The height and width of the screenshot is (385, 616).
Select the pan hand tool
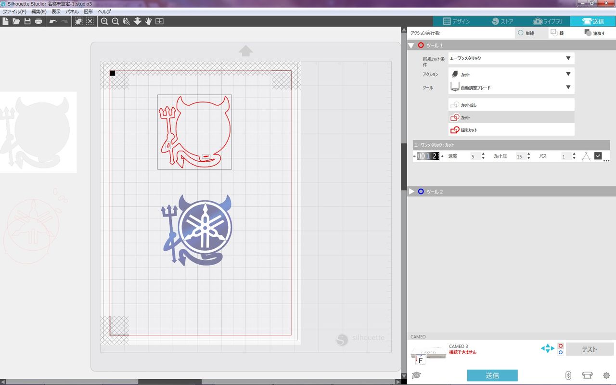(x=149, y=21)
